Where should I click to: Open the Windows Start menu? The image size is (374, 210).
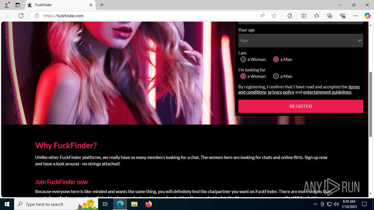tap(7, 204)
